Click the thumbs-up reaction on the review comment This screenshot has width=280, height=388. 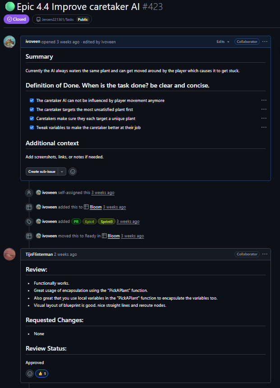pos(41,373)
